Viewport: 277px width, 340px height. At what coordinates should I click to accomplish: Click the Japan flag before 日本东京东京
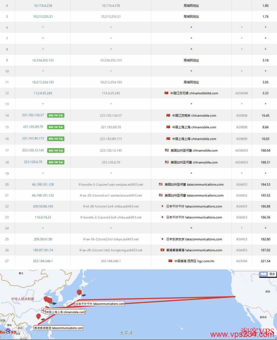(162, 239)
